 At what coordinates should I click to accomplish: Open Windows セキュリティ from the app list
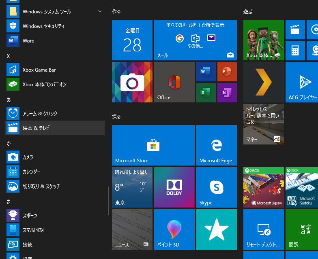(55, 26)
